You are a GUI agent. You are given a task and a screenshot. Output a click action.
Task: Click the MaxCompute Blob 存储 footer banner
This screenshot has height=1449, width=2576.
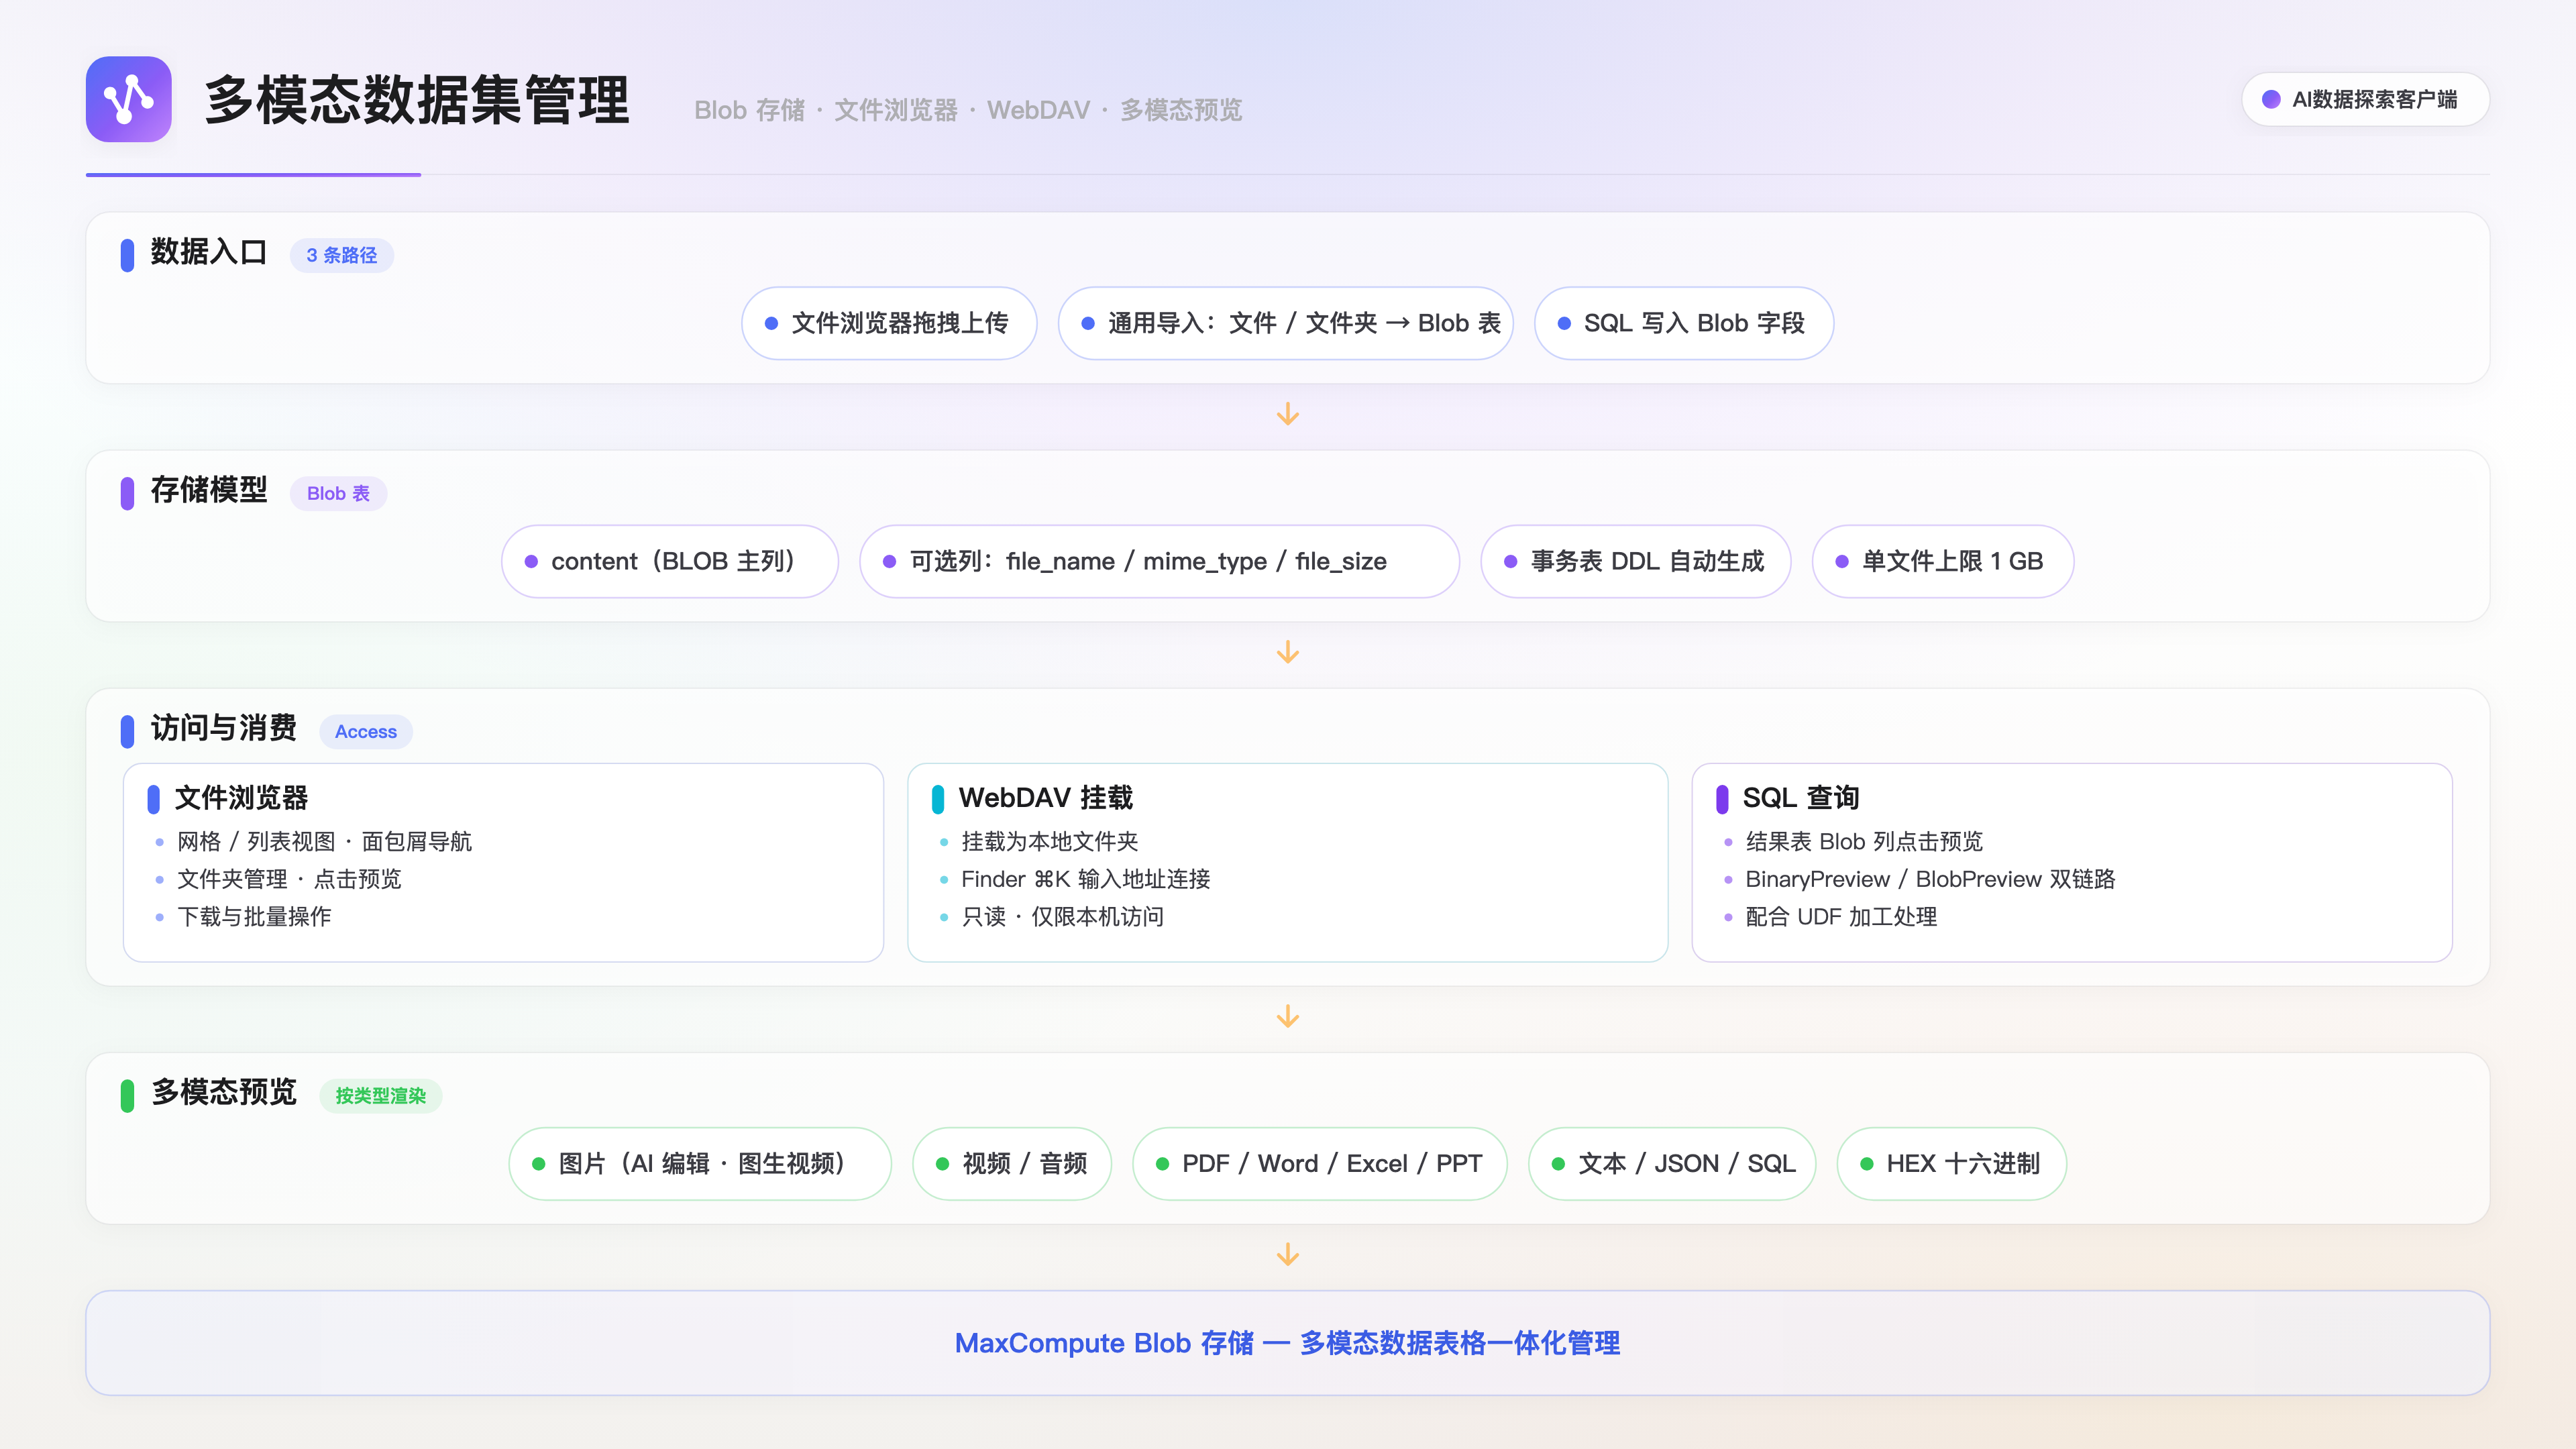[x=1288, y=1342]
